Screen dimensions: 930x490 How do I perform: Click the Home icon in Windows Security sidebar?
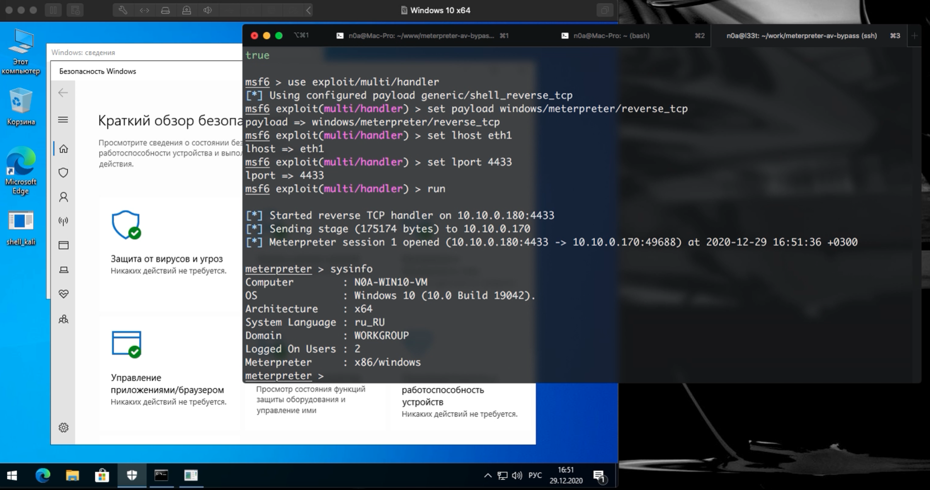point(63,149)
